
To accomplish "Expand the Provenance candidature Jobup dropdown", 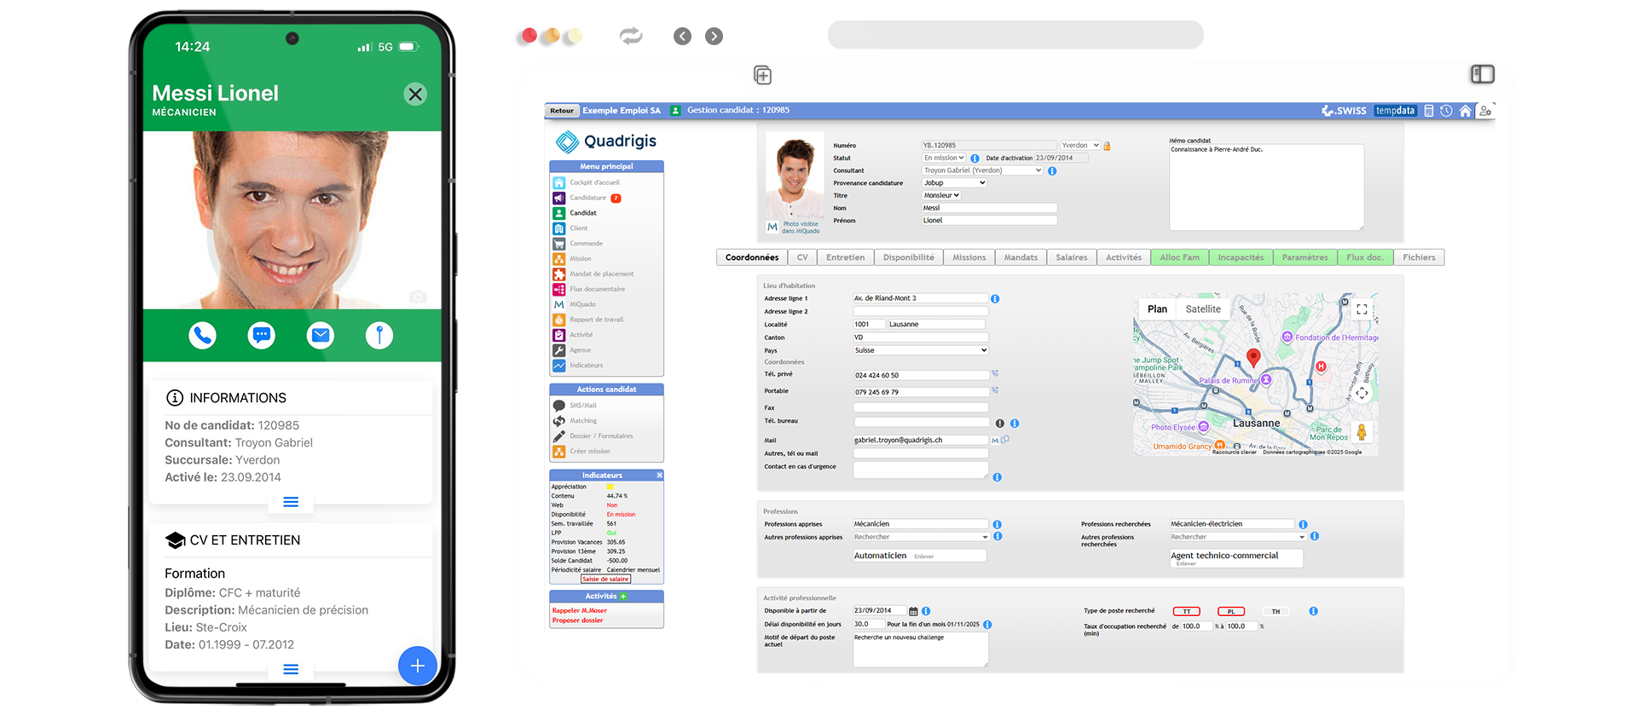I will coord(954,183).
